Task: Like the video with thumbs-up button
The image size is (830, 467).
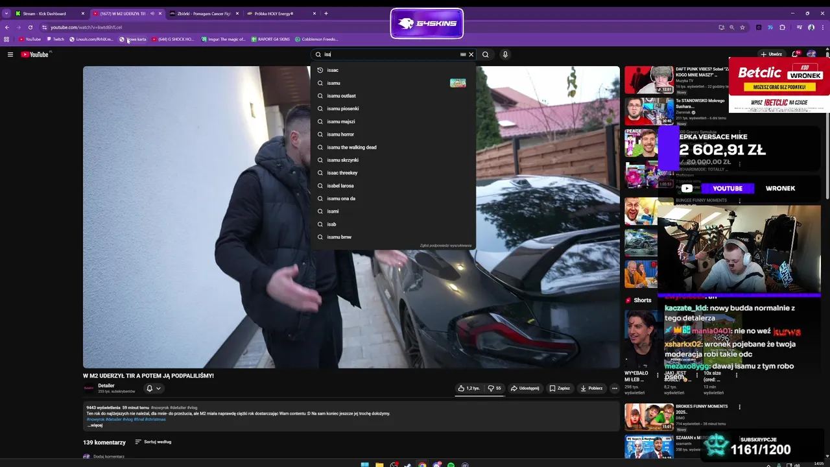Action: coord(469,389)
